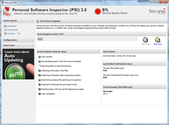Click the 0% score text
Image resolution: width=169 pixels, height=125 pixels.
[105, 10]
